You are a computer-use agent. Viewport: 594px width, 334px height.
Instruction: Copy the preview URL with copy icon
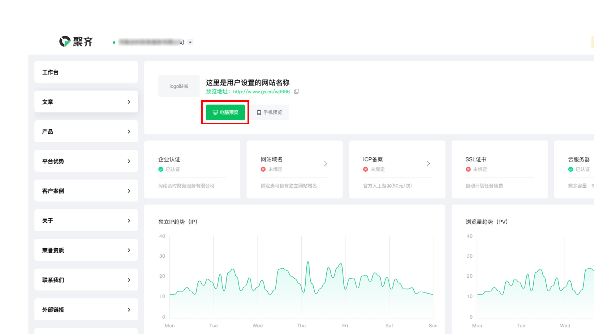(296, 92)
